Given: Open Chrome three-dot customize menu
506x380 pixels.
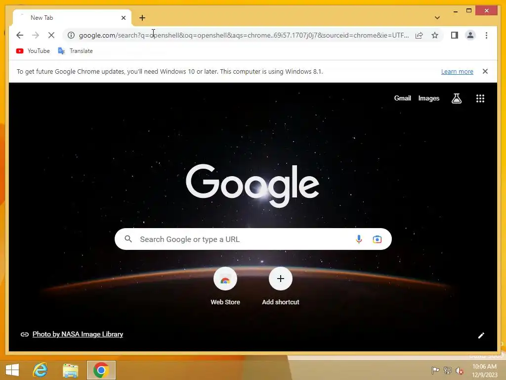Looking at the screenshot, I should click(x=486, y=35).
